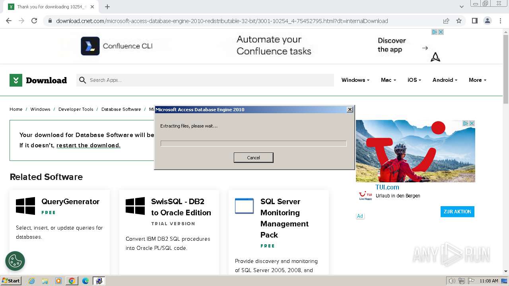Click the QueryGenerator Windows icon
The width and height of the screenshot is (509, 286).
coord(25,206)
